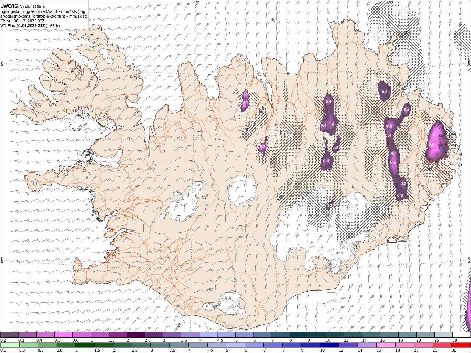The image size is (471, 353).
Task: Click the upper legend swatch between 0.2 and 0.3
Action: (x=9, y=335)
